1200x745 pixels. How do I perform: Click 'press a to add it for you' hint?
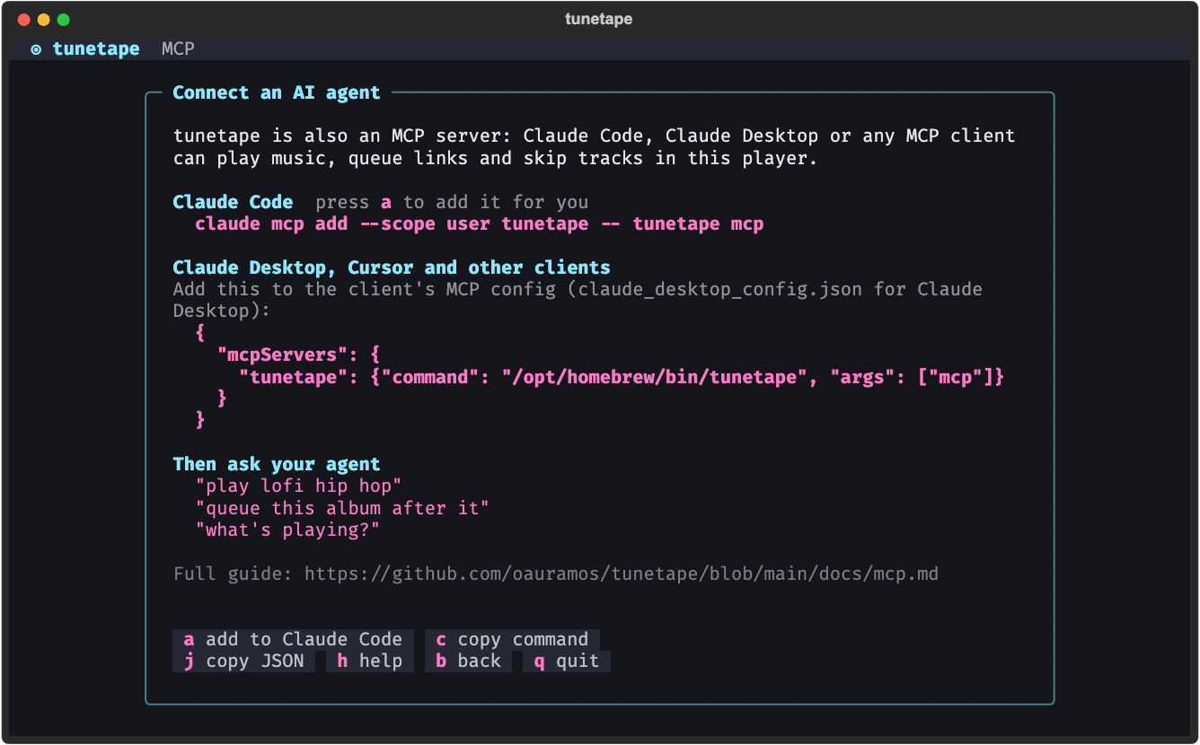(452, 202)
